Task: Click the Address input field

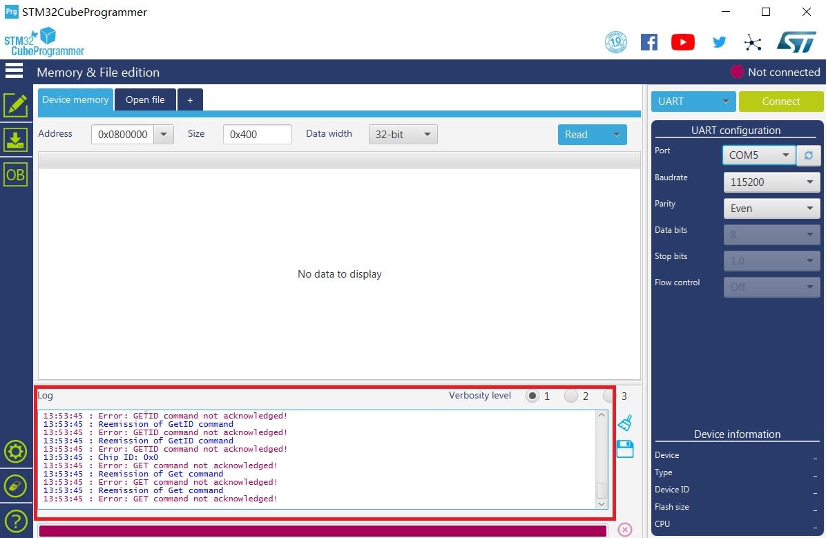Action: [123, 135]
